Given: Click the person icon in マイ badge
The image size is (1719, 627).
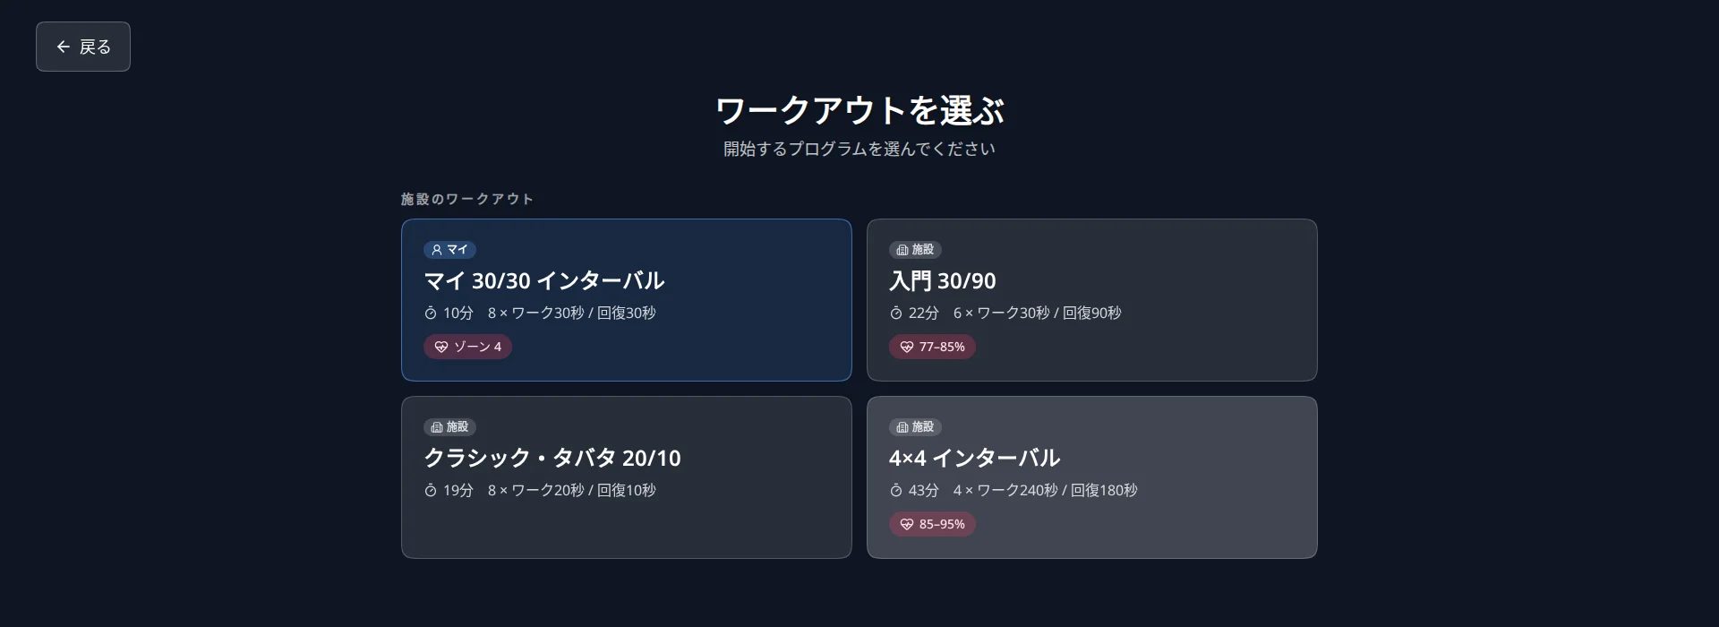Looking at the screenshot, I should [437, 250].
